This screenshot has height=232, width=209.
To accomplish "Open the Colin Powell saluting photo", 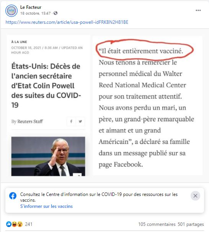I will click(x=48, y=156).
